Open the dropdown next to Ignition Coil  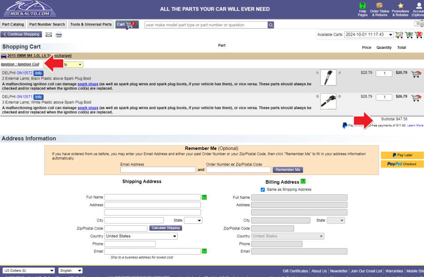[63, 65]
